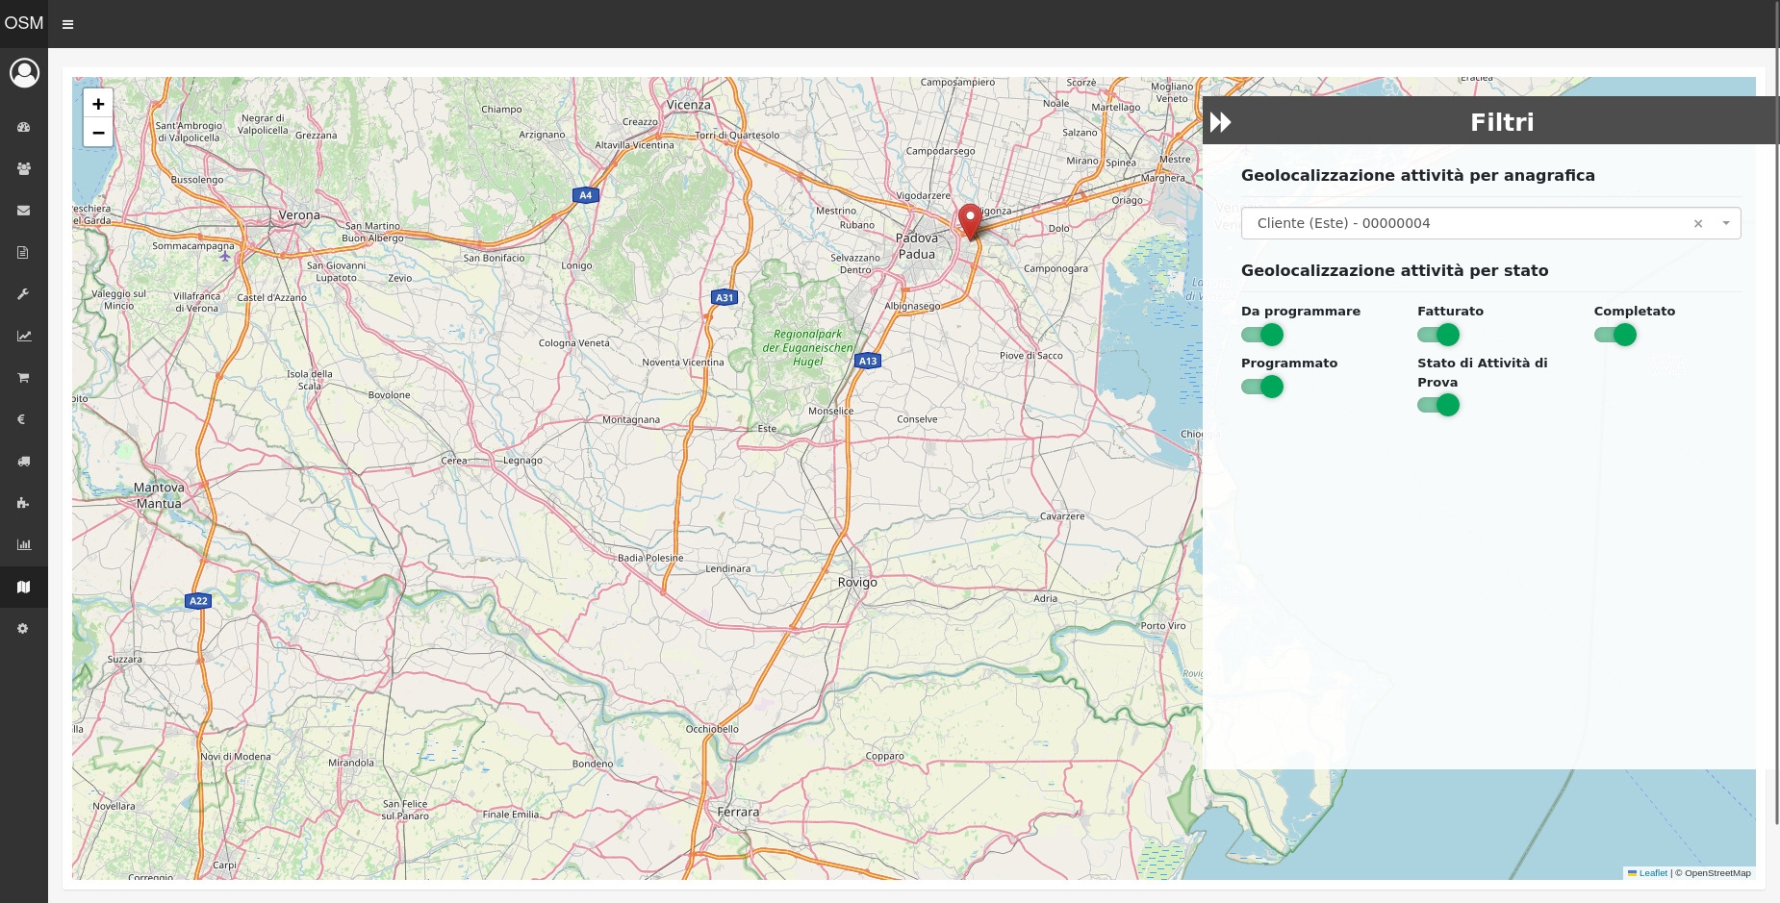Toggle the Programmato state filter

(1262, 387)
